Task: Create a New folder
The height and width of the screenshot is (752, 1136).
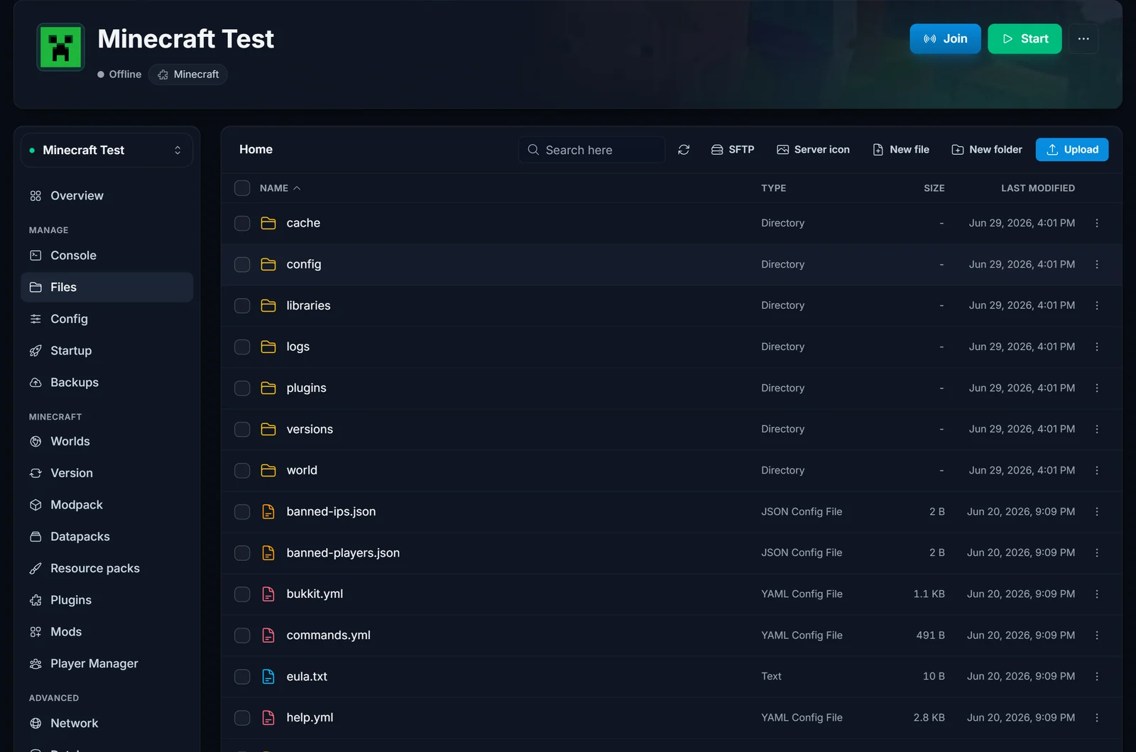Action: (987, 150)
